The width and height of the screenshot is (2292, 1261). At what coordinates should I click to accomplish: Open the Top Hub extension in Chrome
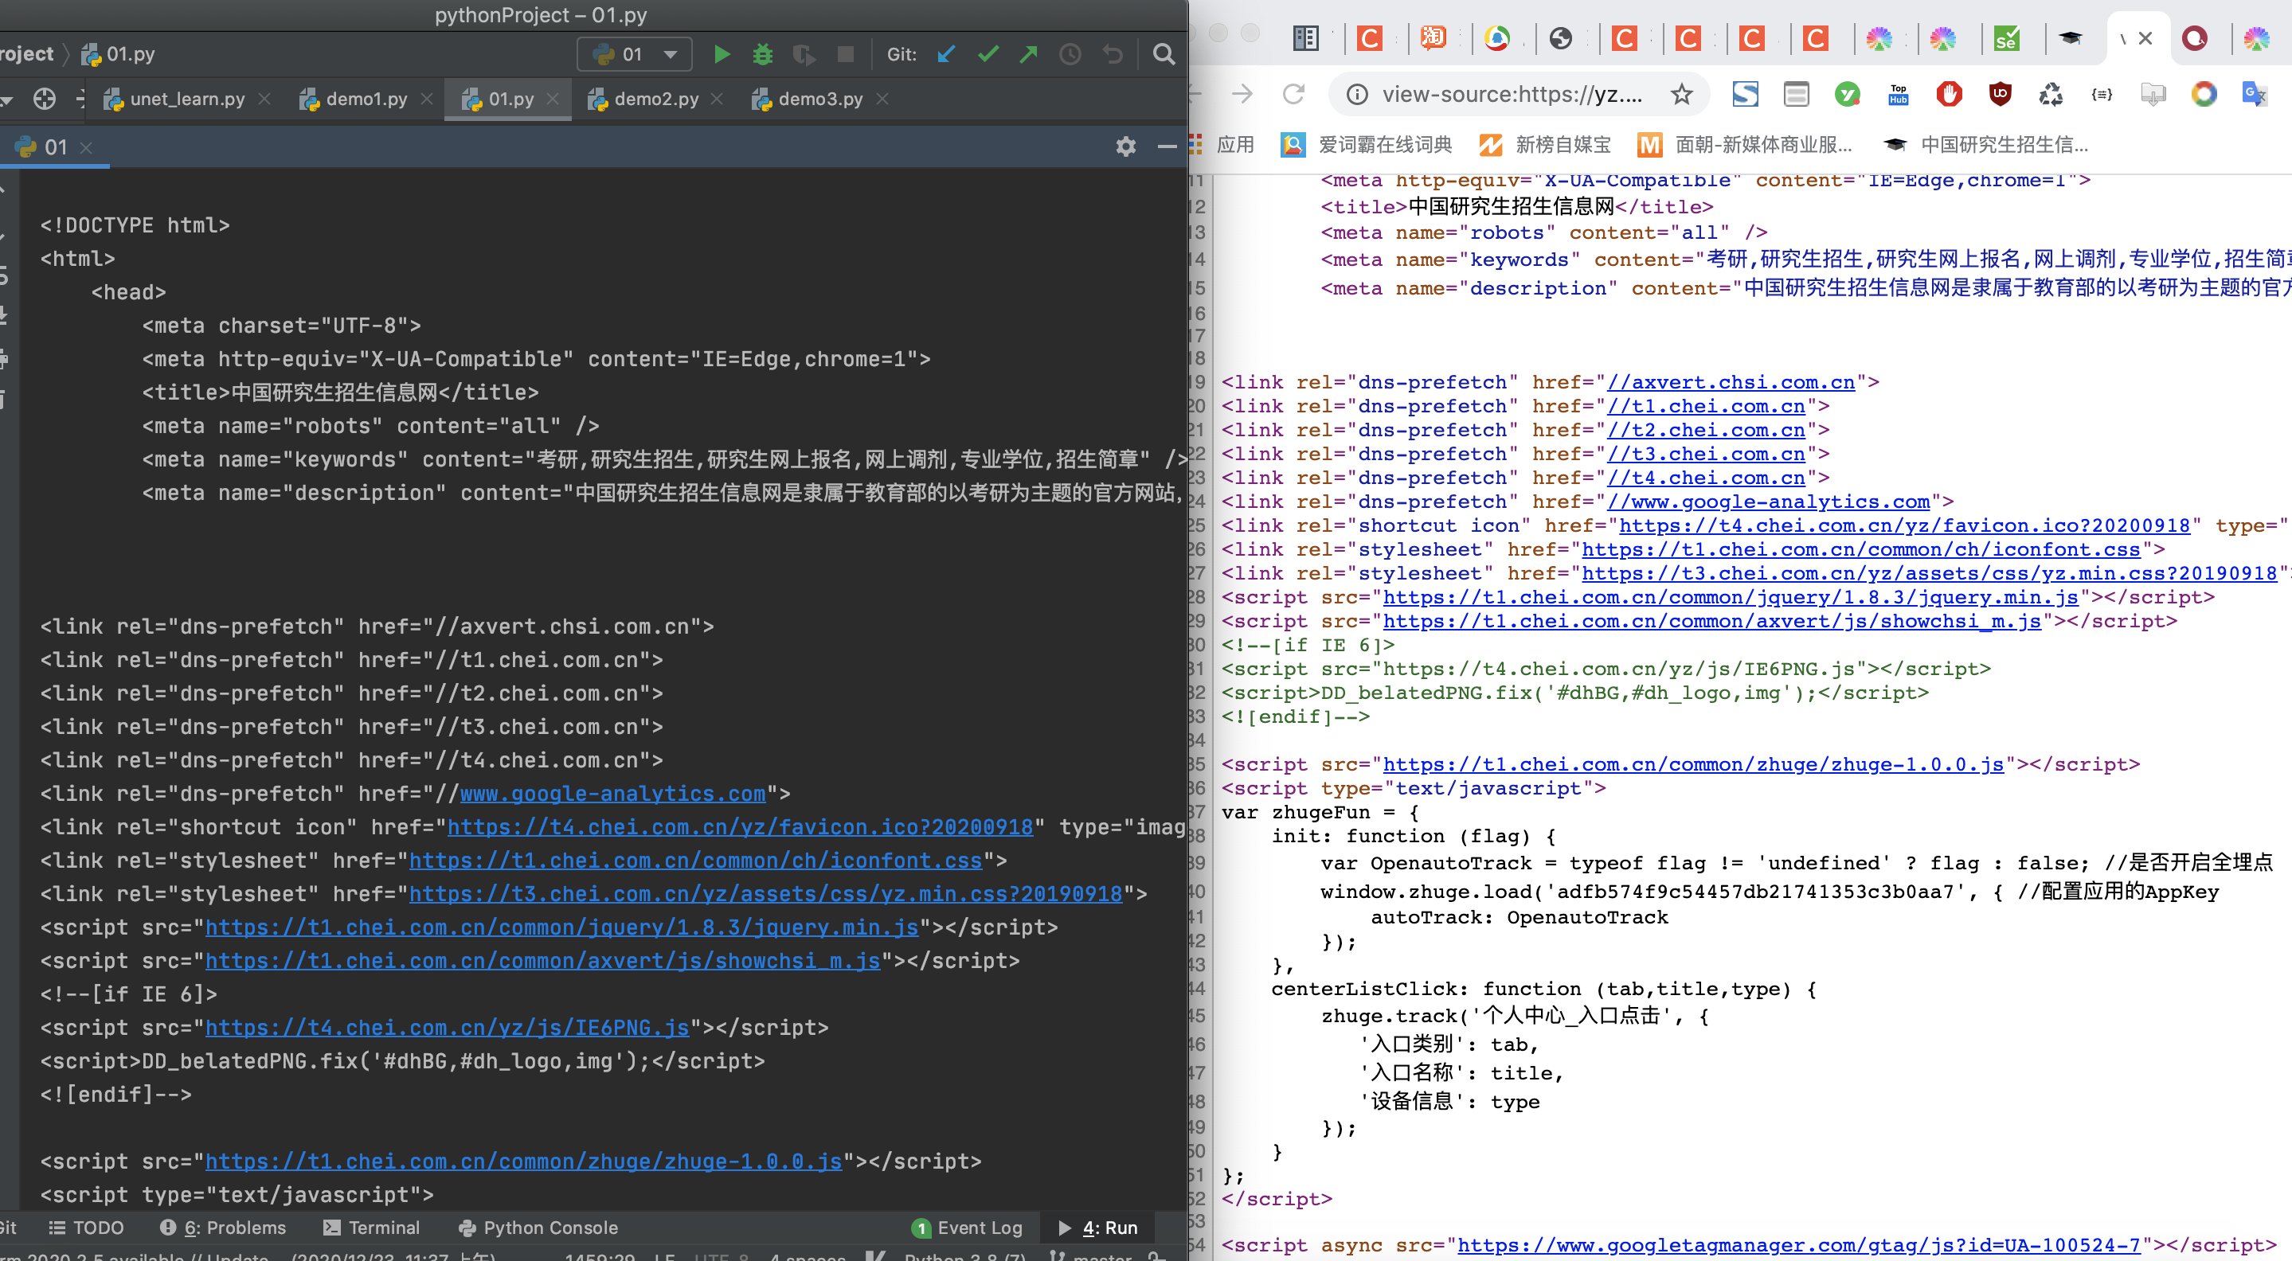(1898, 94)
